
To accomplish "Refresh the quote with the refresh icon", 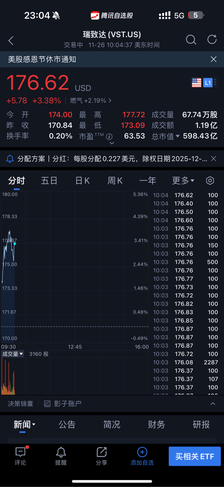I will pos(212,39).
